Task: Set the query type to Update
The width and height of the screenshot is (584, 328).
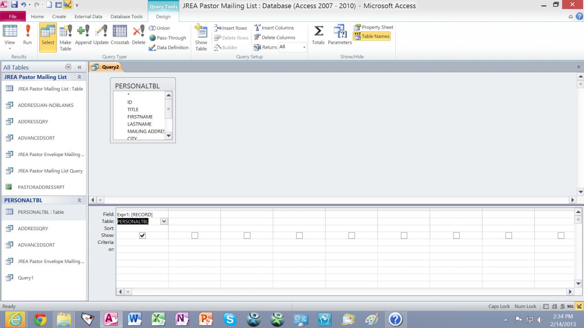Action: click(101, 35)
